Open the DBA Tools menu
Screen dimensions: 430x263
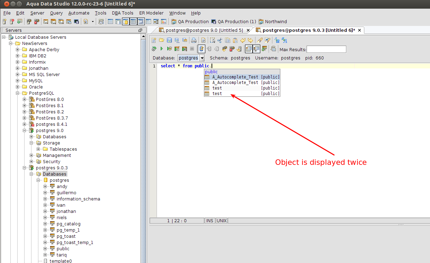point(123,13)
